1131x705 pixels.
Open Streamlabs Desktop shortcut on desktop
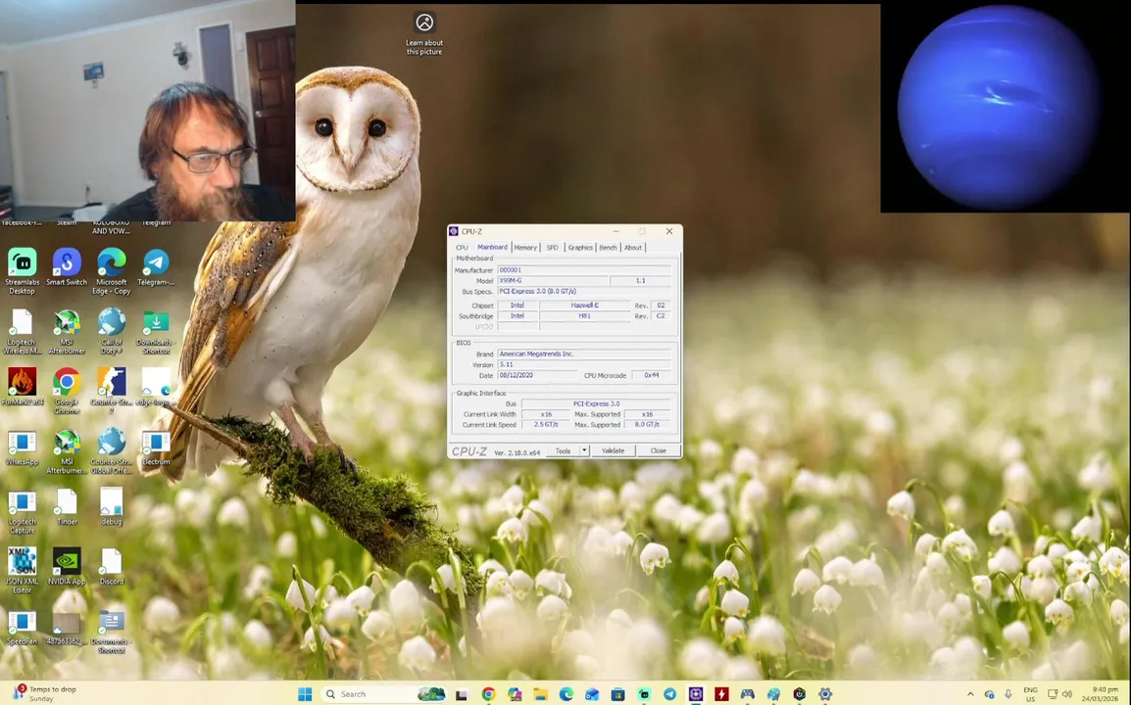point(22,271)
